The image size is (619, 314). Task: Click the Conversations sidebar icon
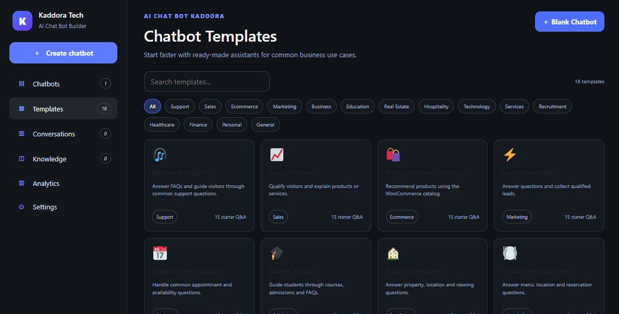click(x=22, y=133)
